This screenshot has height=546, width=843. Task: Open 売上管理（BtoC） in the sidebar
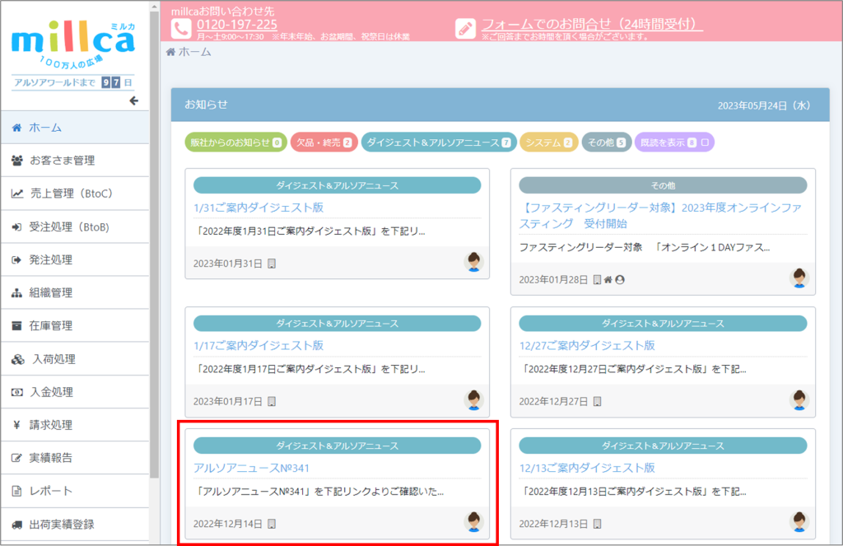tap(70, 194)
